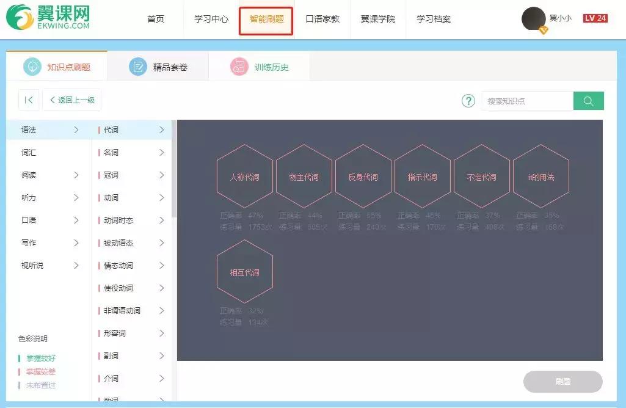626x408 pixels.
Task: Click the help question mark icon
Action: click(468, 101)
